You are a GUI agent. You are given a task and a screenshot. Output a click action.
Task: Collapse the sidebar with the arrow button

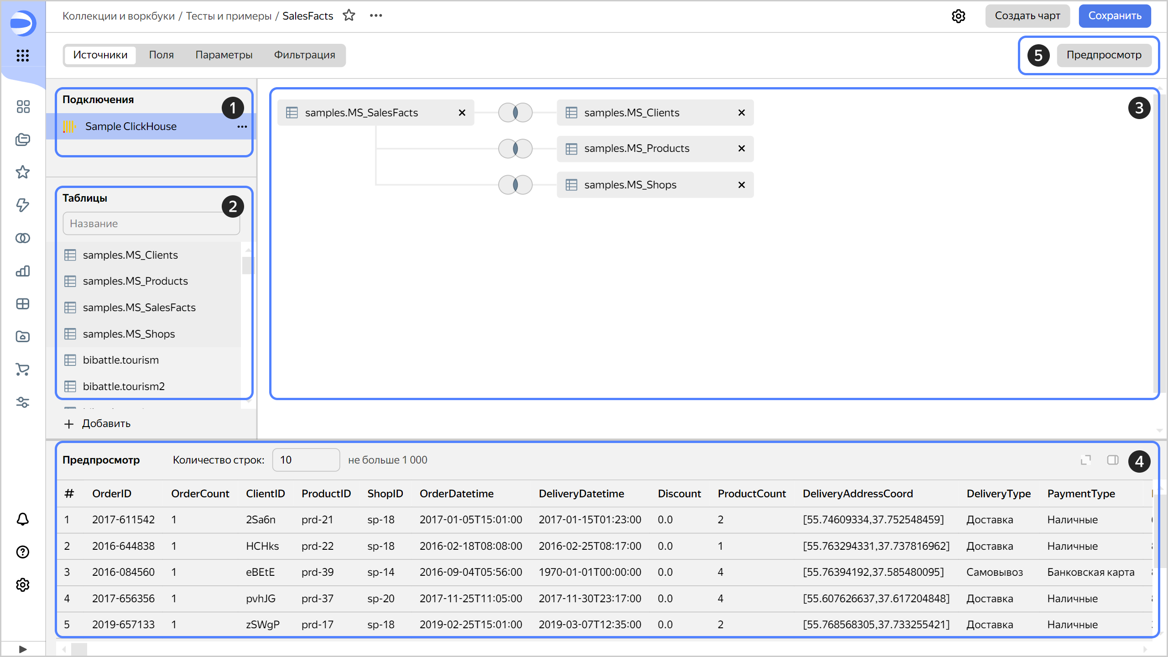(x=22, y=649)
